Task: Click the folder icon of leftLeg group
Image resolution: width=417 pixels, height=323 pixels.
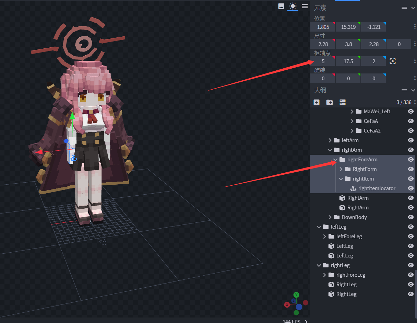Action: 326,227
